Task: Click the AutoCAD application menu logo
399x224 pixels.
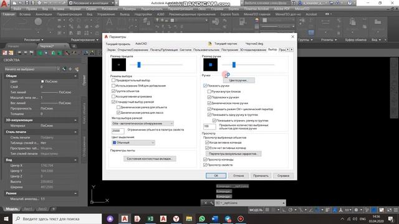Action: pos(4,4)
